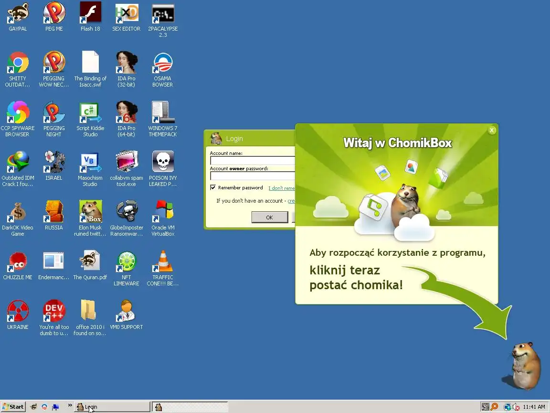Open the "I don't remember" link
550x413 pixels.
pyautogui.click(x=282, y=188)
